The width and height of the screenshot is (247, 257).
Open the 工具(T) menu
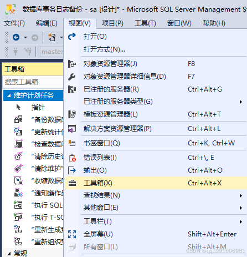coord(145,23)
